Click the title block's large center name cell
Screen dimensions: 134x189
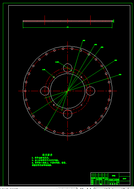(x=114, y=176)
